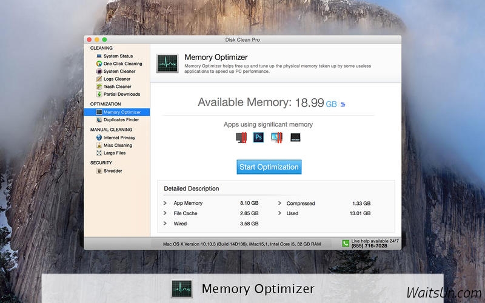Click the third app icon with red bars
485x303 pixels.
coord(276,138)
